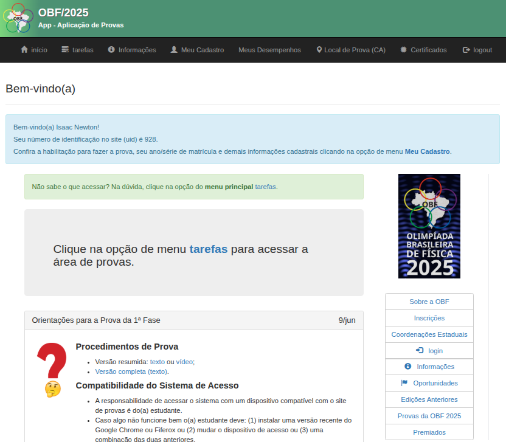This screenshot has width=506, height=442.
Task: Click the home icon beside início
Action: pyautogui.click(x=24, y=50)
